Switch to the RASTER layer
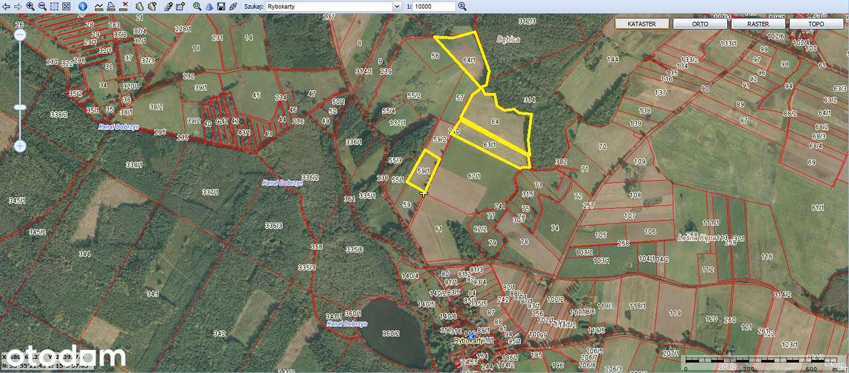849x373 pixels. click(x=758, y=24)
